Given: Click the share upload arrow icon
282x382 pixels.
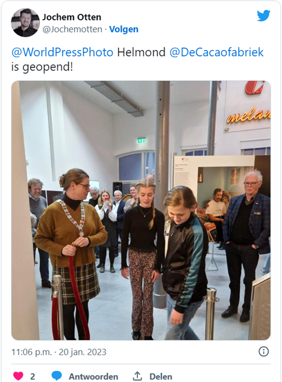Looking at the screenshot, I should pyautogui.click(x=137, y=376).
